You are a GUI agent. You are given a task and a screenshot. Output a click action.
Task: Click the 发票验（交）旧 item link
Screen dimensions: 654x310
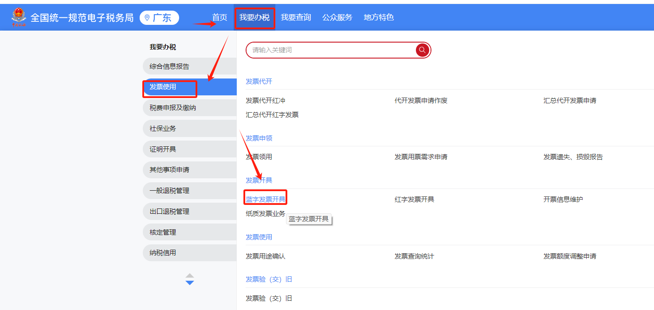tap(269, 298)
